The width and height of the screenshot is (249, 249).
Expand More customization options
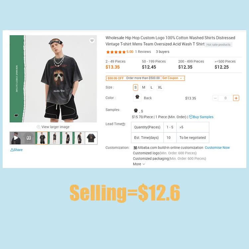coord(139,164)
